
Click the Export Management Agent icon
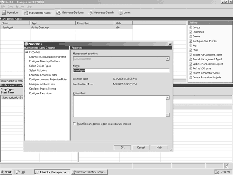pos(190,55)
